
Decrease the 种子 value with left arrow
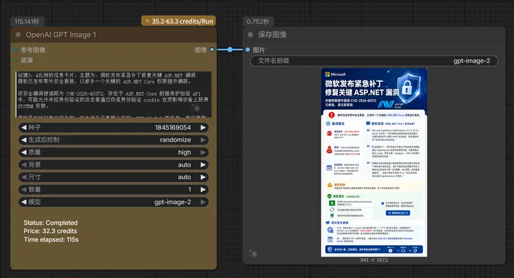[x=24, y=127]
